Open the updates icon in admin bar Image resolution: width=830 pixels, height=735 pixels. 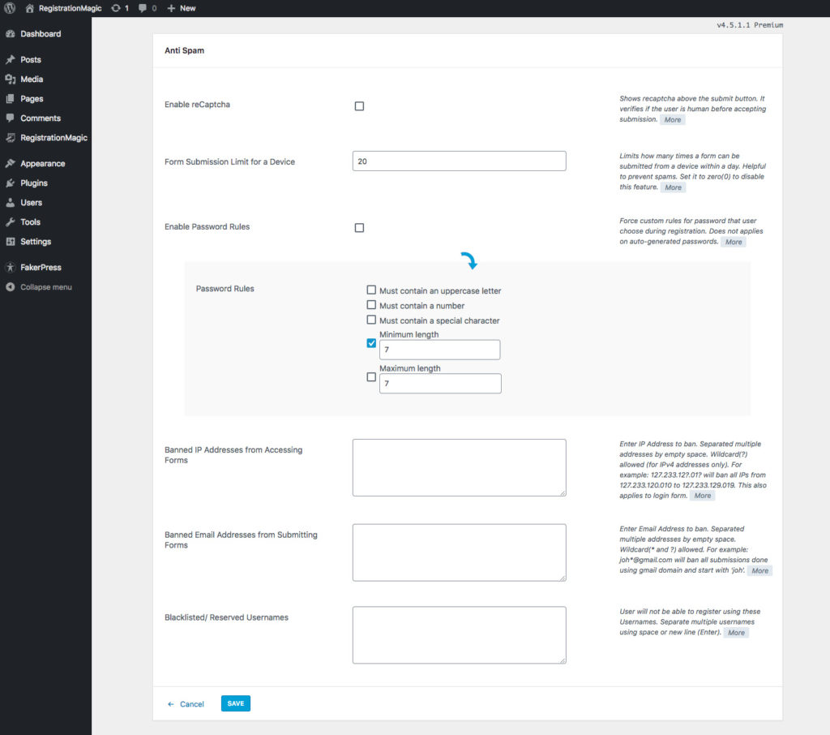[117, 8]
